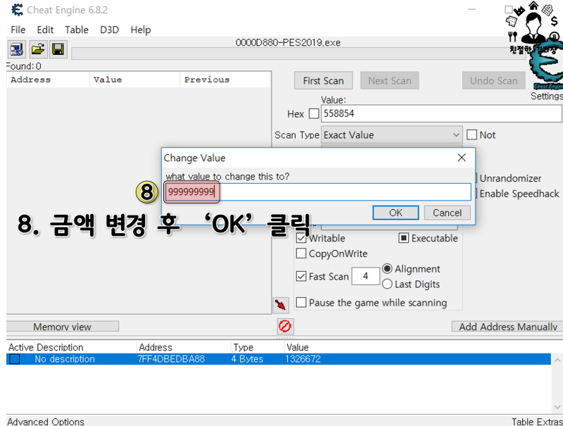Click the save floppy disk icon
563x426 pixels.
click(x=58, y=49)
